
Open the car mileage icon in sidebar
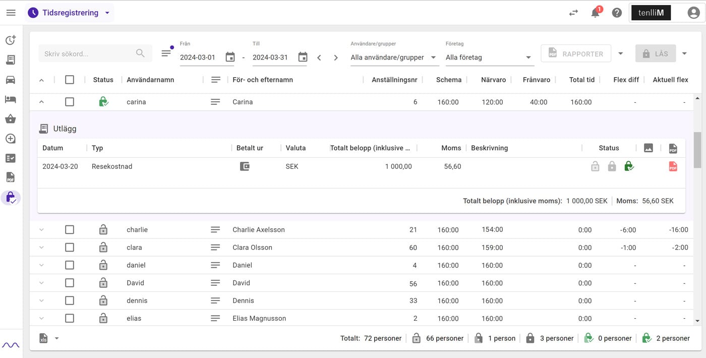[10, 80]
